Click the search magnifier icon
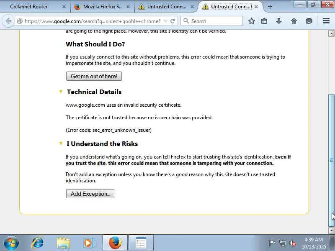Viewport: 335px width, 251px height. pos(186,21)
